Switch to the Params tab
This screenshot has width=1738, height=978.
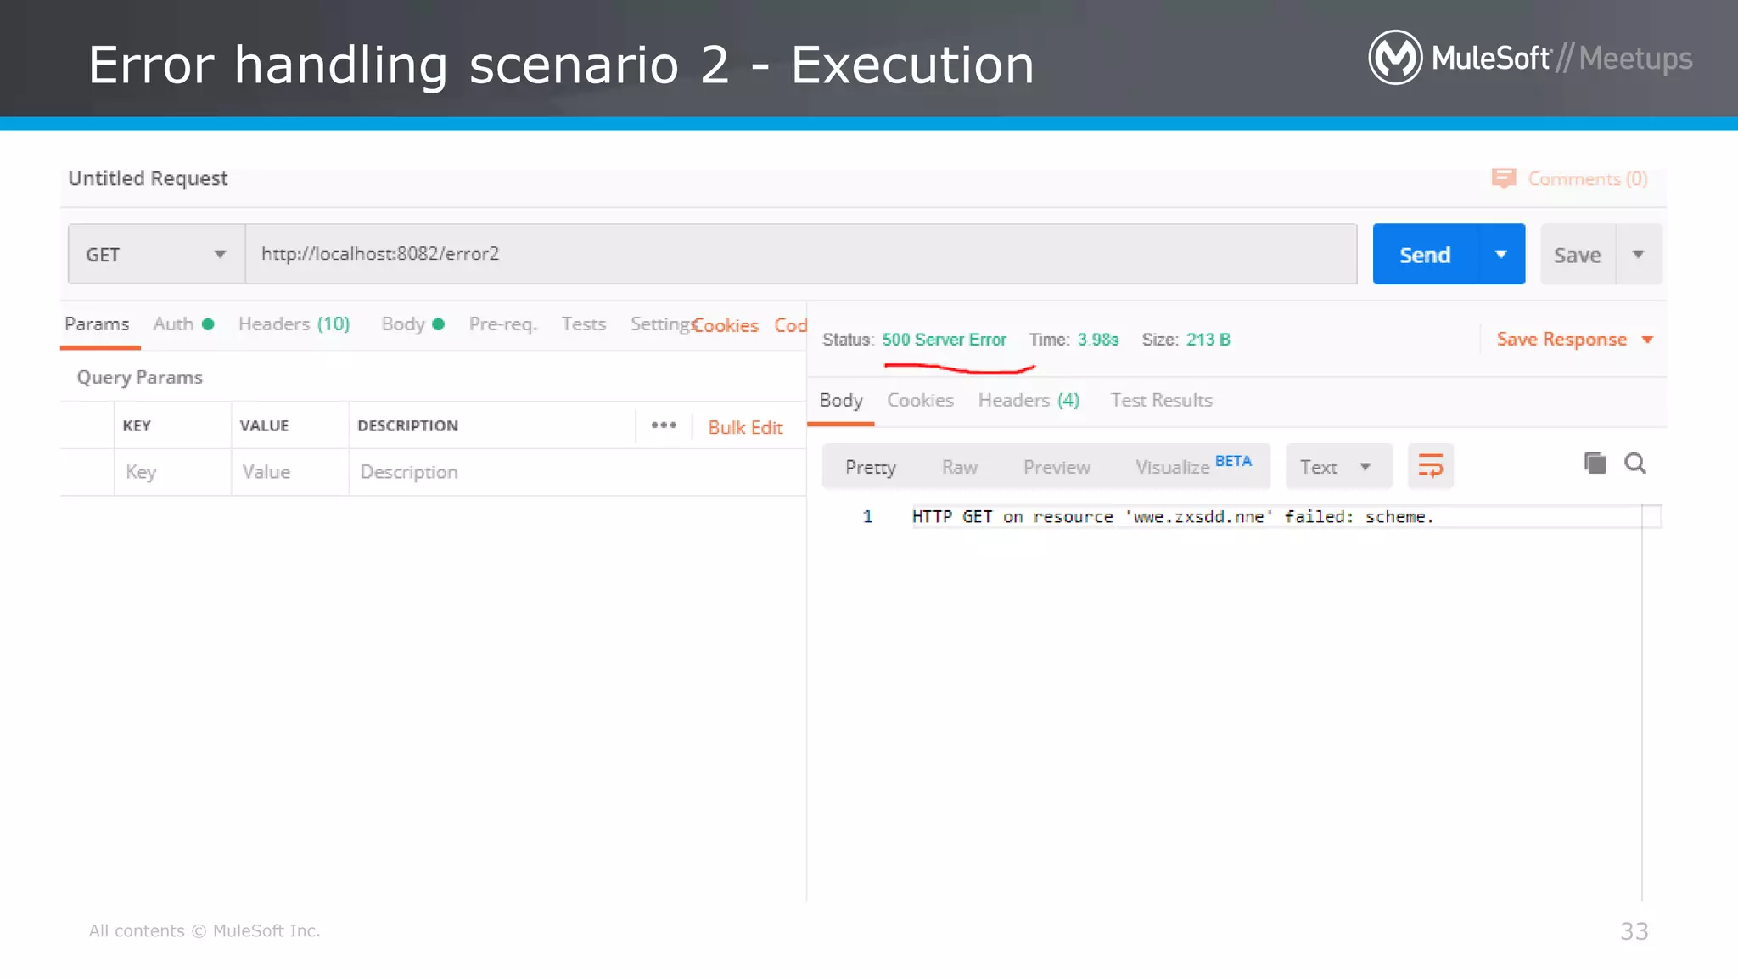tap(97, 324)
